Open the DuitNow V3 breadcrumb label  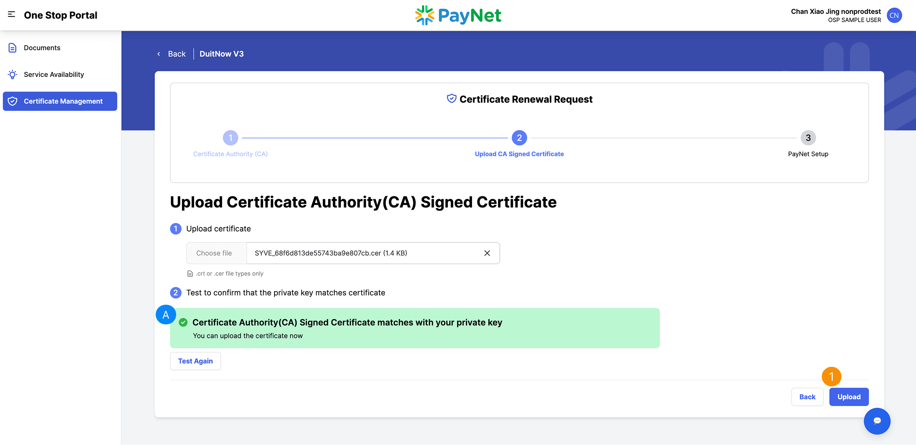tap(222, 54)
